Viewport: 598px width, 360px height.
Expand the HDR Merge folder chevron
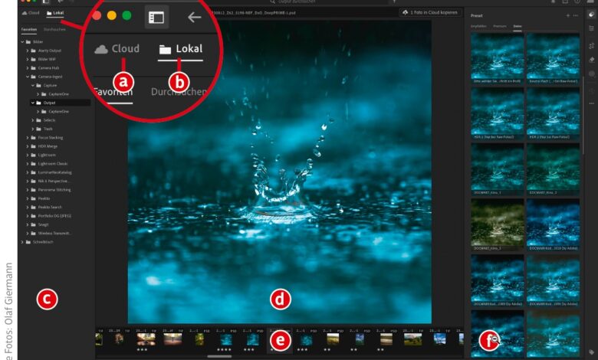(x=28, y=146)
